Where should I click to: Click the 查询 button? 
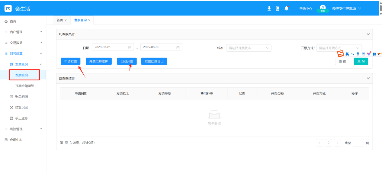point(361,61)
